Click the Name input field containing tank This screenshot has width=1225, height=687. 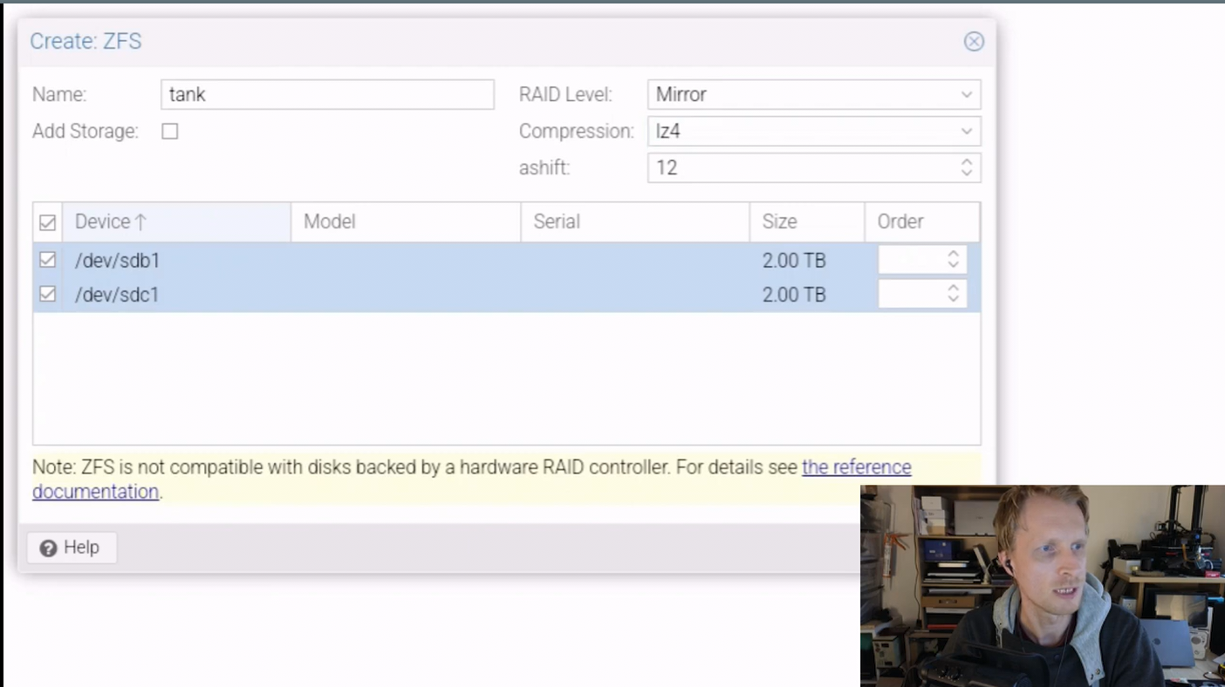327,94
